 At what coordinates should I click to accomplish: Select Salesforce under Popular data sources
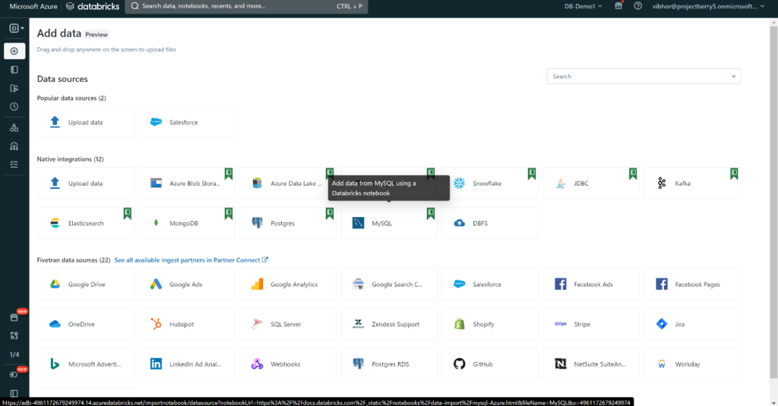[x=187, y=122]
